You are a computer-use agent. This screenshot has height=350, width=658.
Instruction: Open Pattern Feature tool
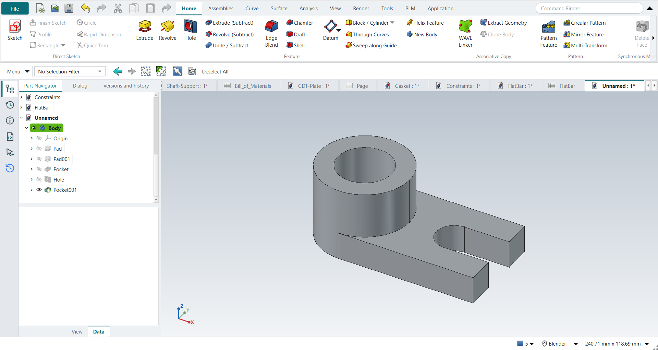point(549,34)
